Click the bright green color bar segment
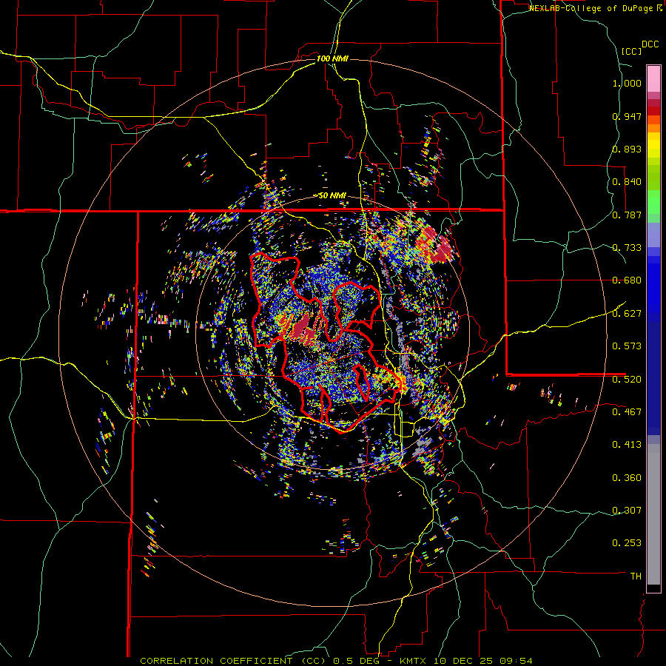 pos(653,202)
